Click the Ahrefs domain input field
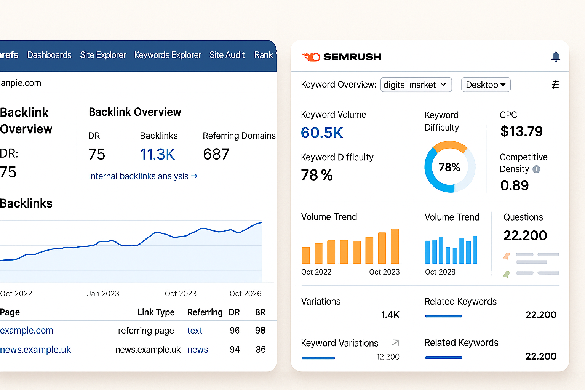Image resolution: width=585 pixels, height=390 pixels. pyautogui.click(x=138, y=83)
